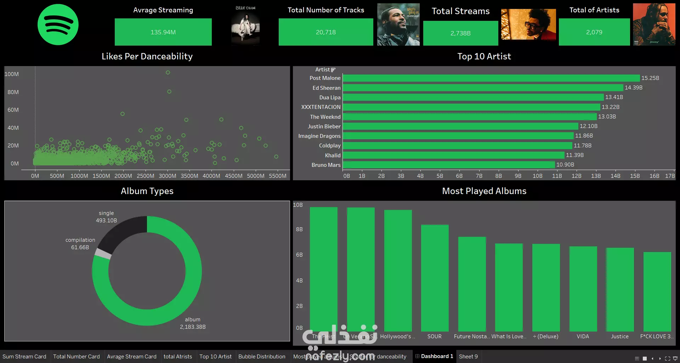680x363 pixels.
Task: Click the '14.39B' value label
Action: [x=634, y=88]
